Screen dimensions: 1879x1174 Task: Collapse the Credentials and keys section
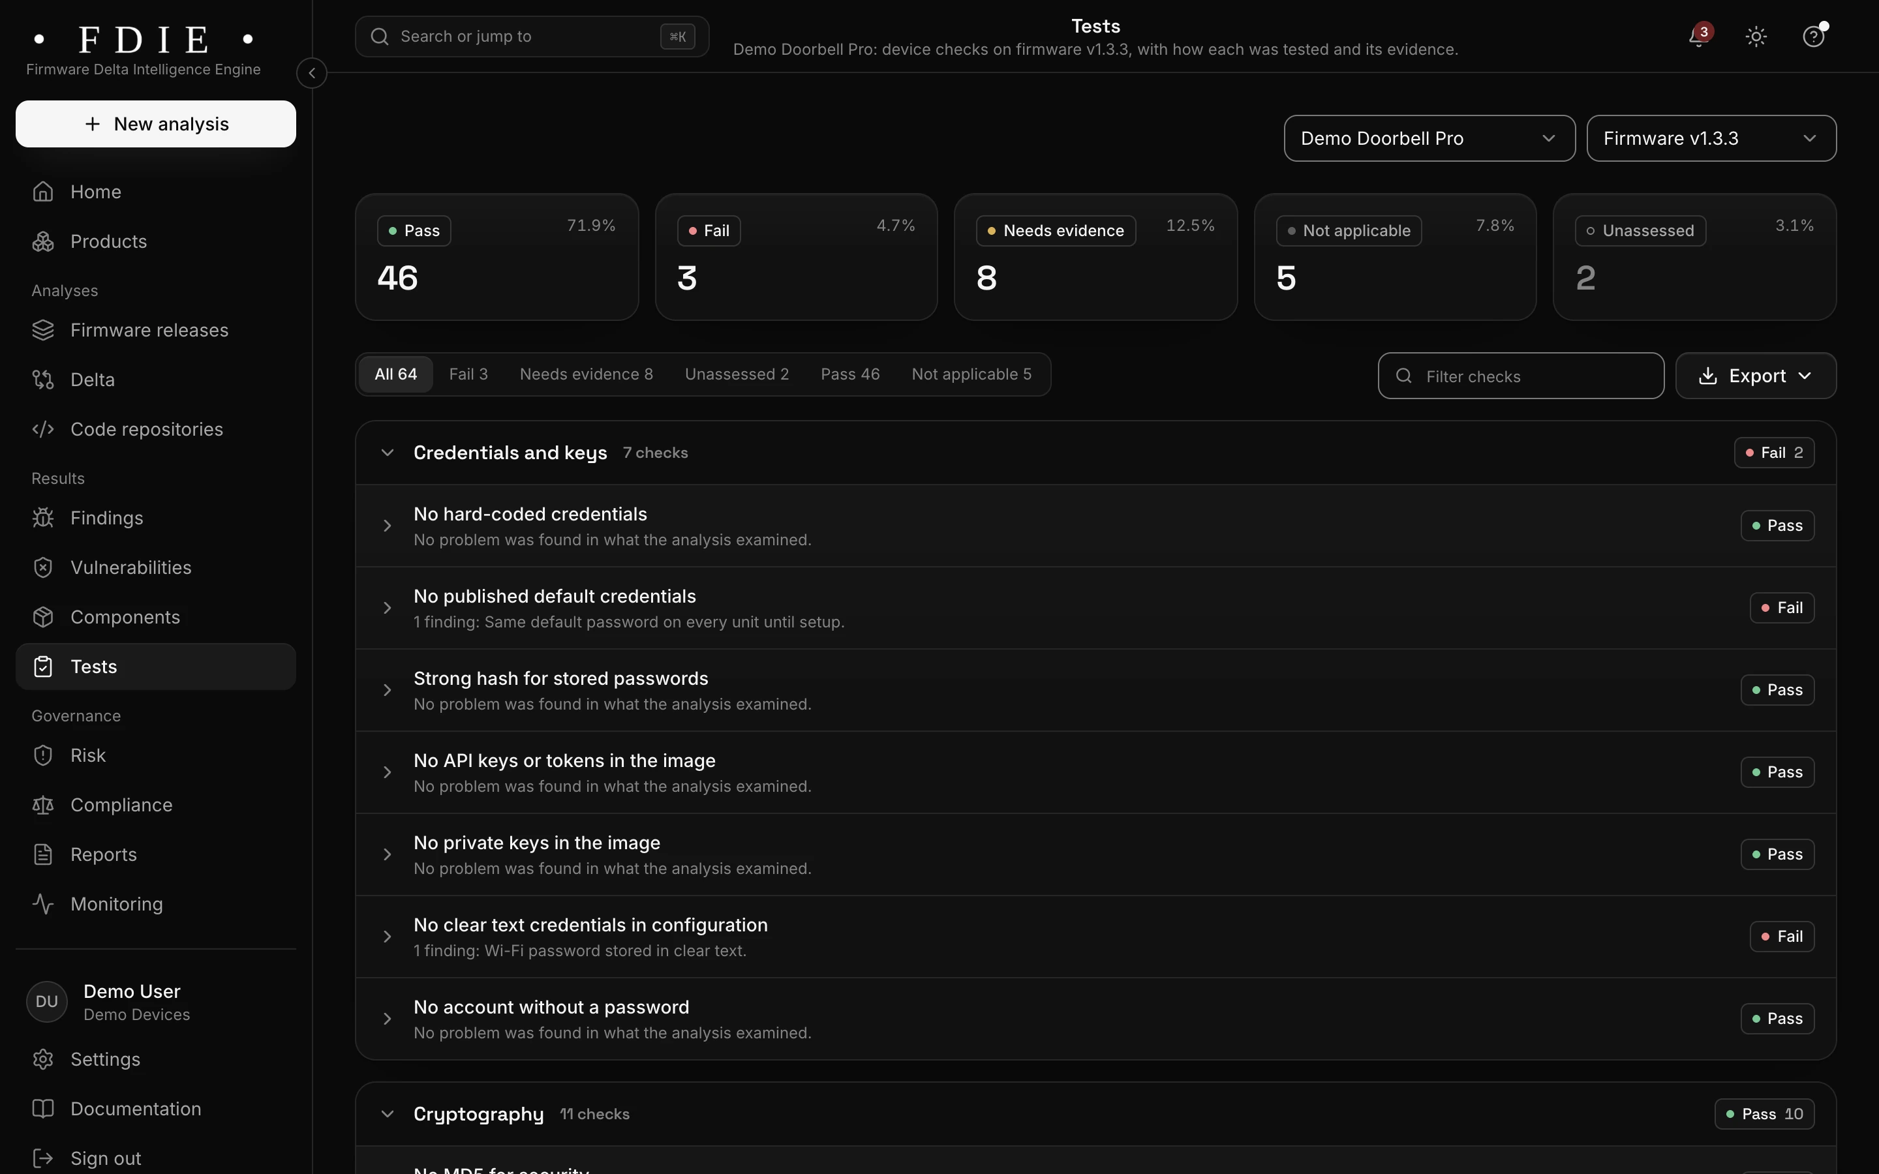pyautogui.click(x=388, y=453)
